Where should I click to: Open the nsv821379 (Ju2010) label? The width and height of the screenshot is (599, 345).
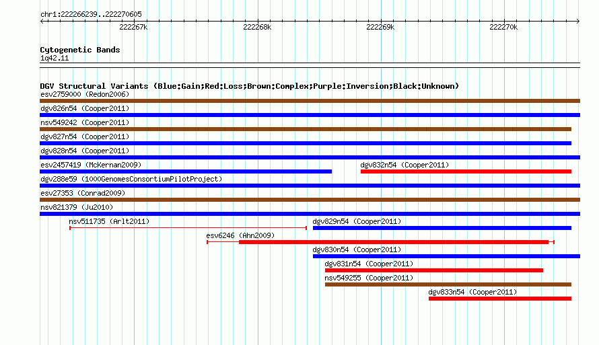point(77,207)
